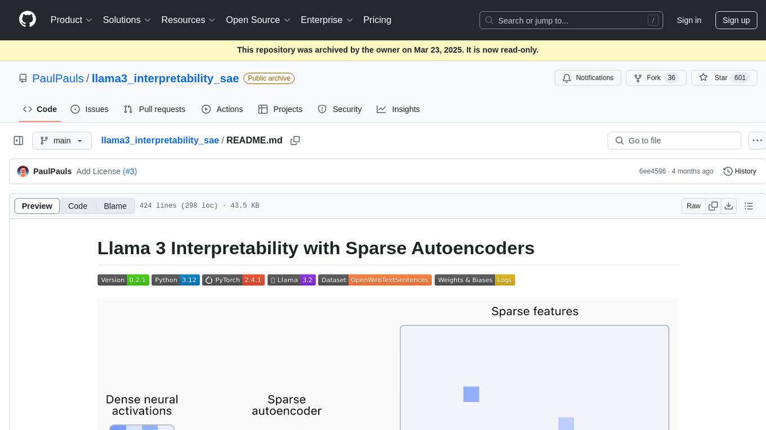Screen dimensions: 766x430
Task: Click the star count 601
Action: click(740, 78)
